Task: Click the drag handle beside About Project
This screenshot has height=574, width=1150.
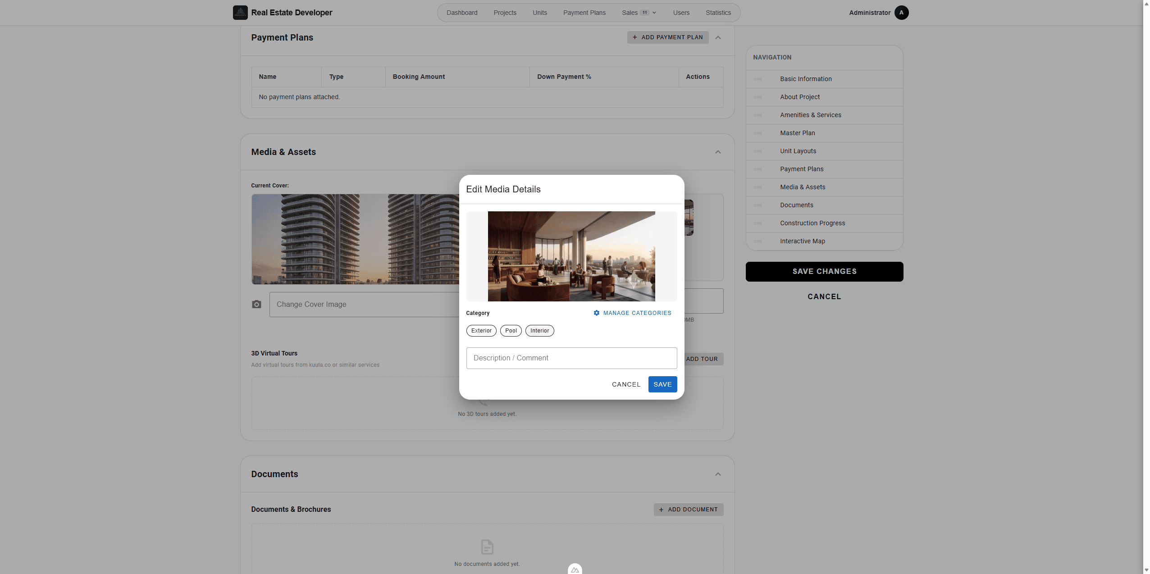Action: point(758,97)
